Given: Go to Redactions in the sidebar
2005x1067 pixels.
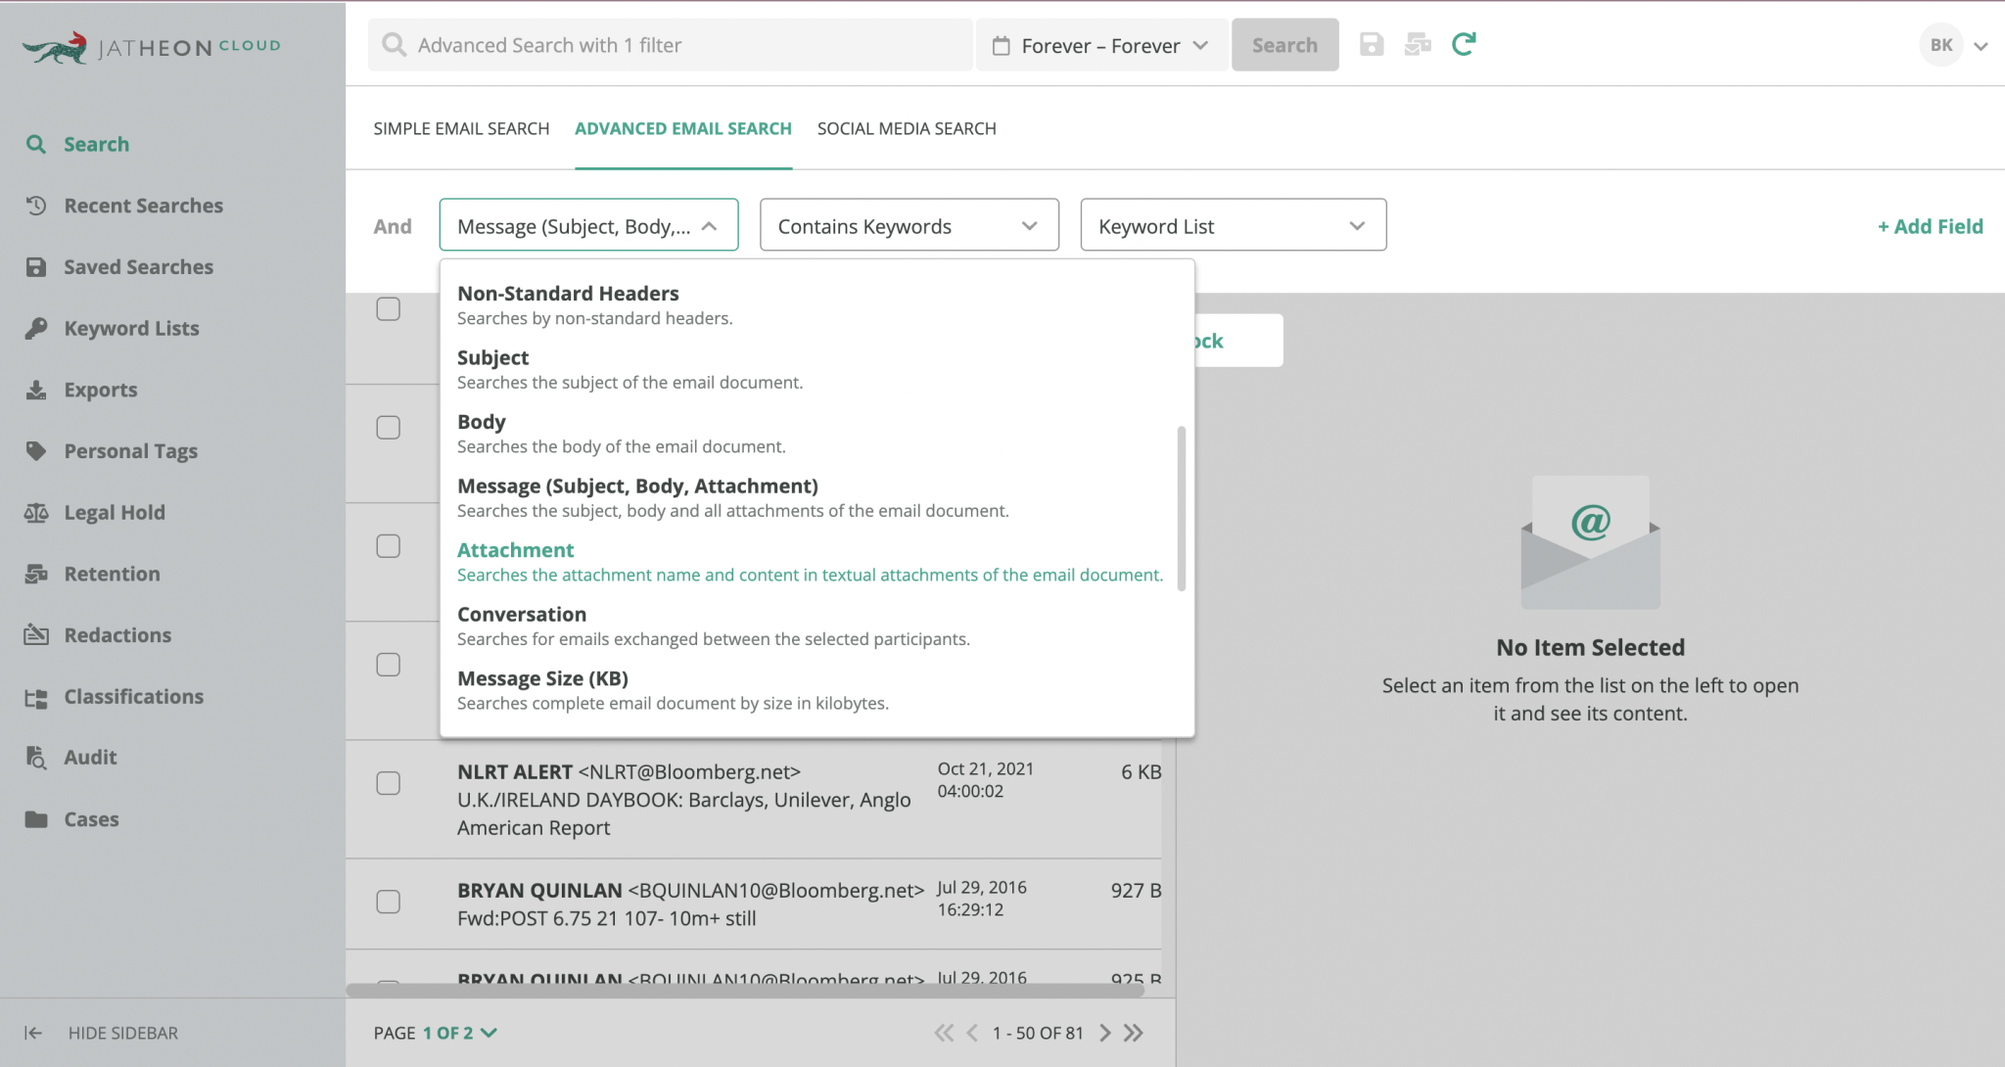Looking at the screenshot, I should [x=119, y=634].
